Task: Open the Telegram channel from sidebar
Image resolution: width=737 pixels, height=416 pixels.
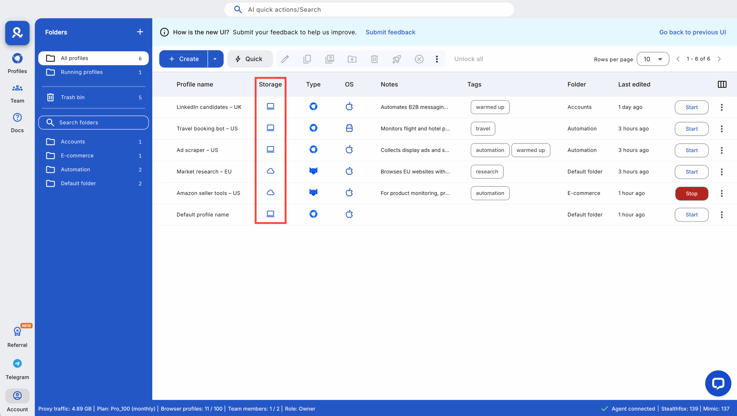Action: pyautogui.click(x=17, y=369)
